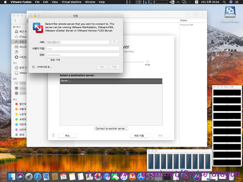Select orange 주황색 tag in Finder sidebar

pyautogui.click(x=21, y=109)
